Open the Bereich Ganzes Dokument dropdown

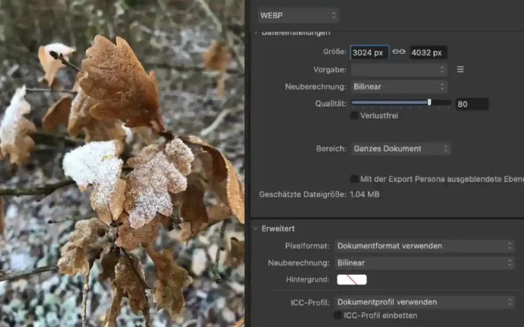(x=401, y=149)
